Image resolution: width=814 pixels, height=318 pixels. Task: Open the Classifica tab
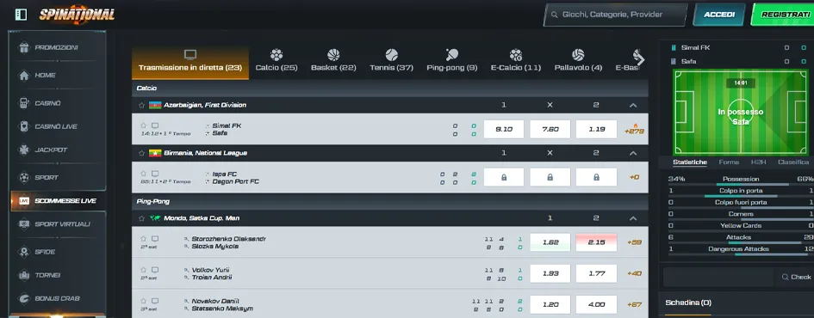(x=792, y=162)
